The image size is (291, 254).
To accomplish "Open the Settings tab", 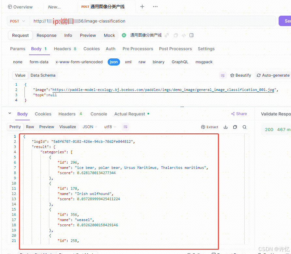I will pos(206,49).
